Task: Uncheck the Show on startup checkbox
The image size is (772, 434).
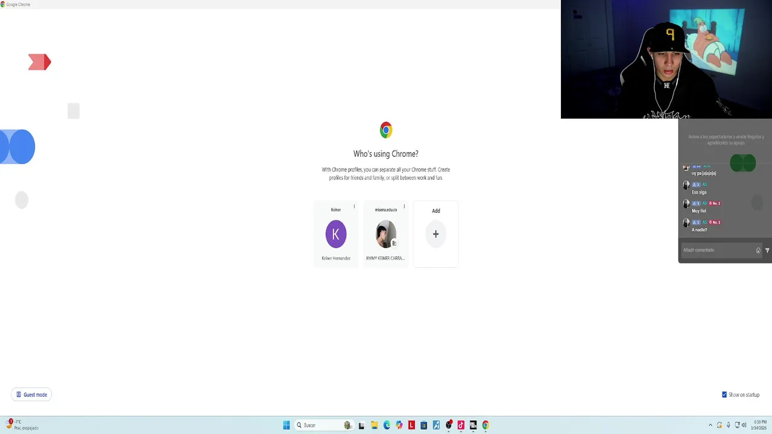Action: pyautogui.click(x=724, y=395)
